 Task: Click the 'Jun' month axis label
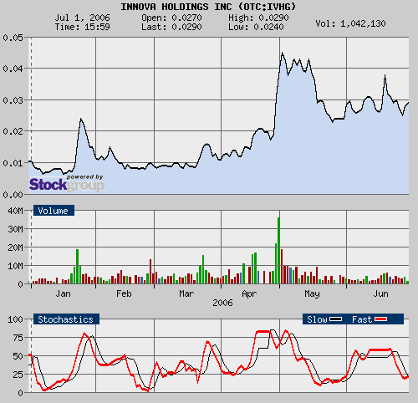coord(380,293)
